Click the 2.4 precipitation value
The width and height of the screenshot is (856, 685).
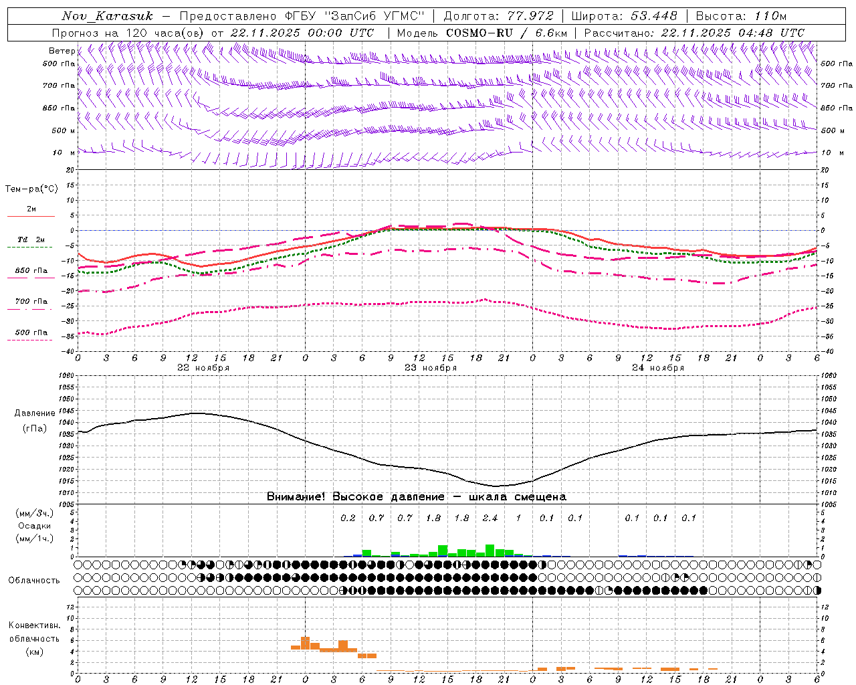tap(490, 518)
